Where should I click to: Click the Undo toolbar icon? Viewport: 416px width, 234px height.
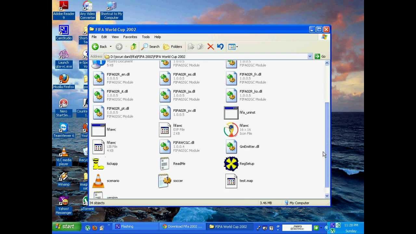tap(220, 47)
